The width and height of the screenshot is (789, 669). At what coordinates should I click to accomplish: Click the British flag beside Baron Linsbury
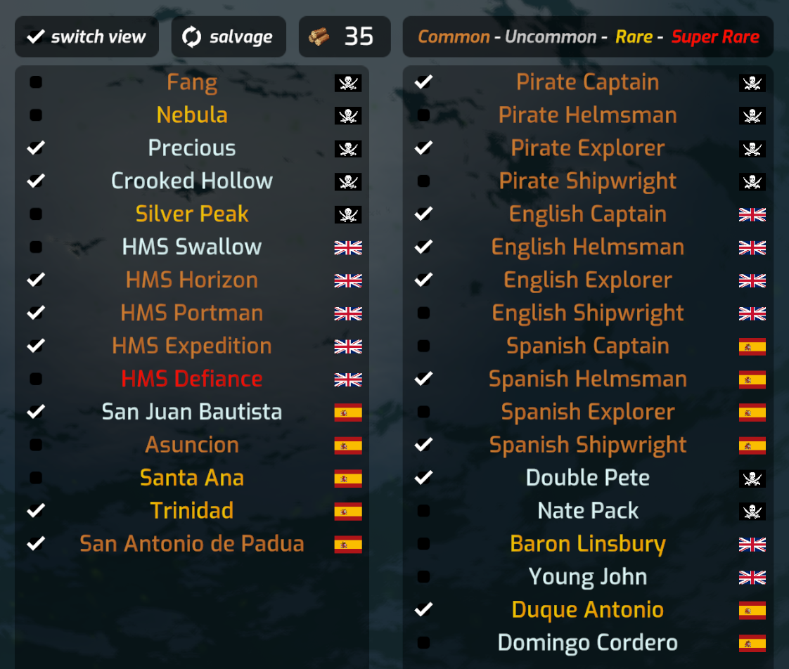[752, 545]
